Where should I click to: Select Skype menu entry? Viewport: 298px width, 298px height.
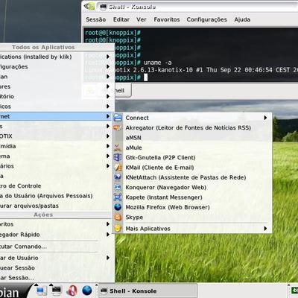[192, 217]
